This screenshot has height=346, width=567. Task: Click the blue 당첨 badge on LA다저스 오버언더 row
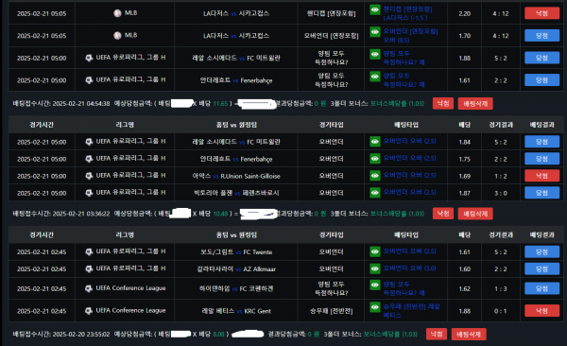click(x=541, y=36)
